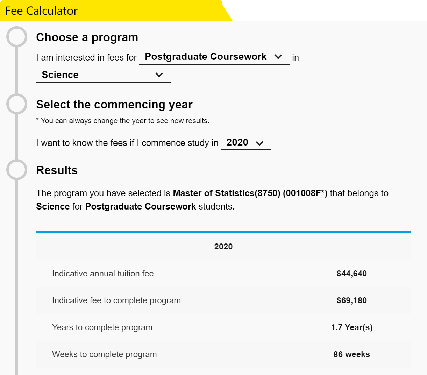Open the Science faculty dropdown

(x=103, y=75)
